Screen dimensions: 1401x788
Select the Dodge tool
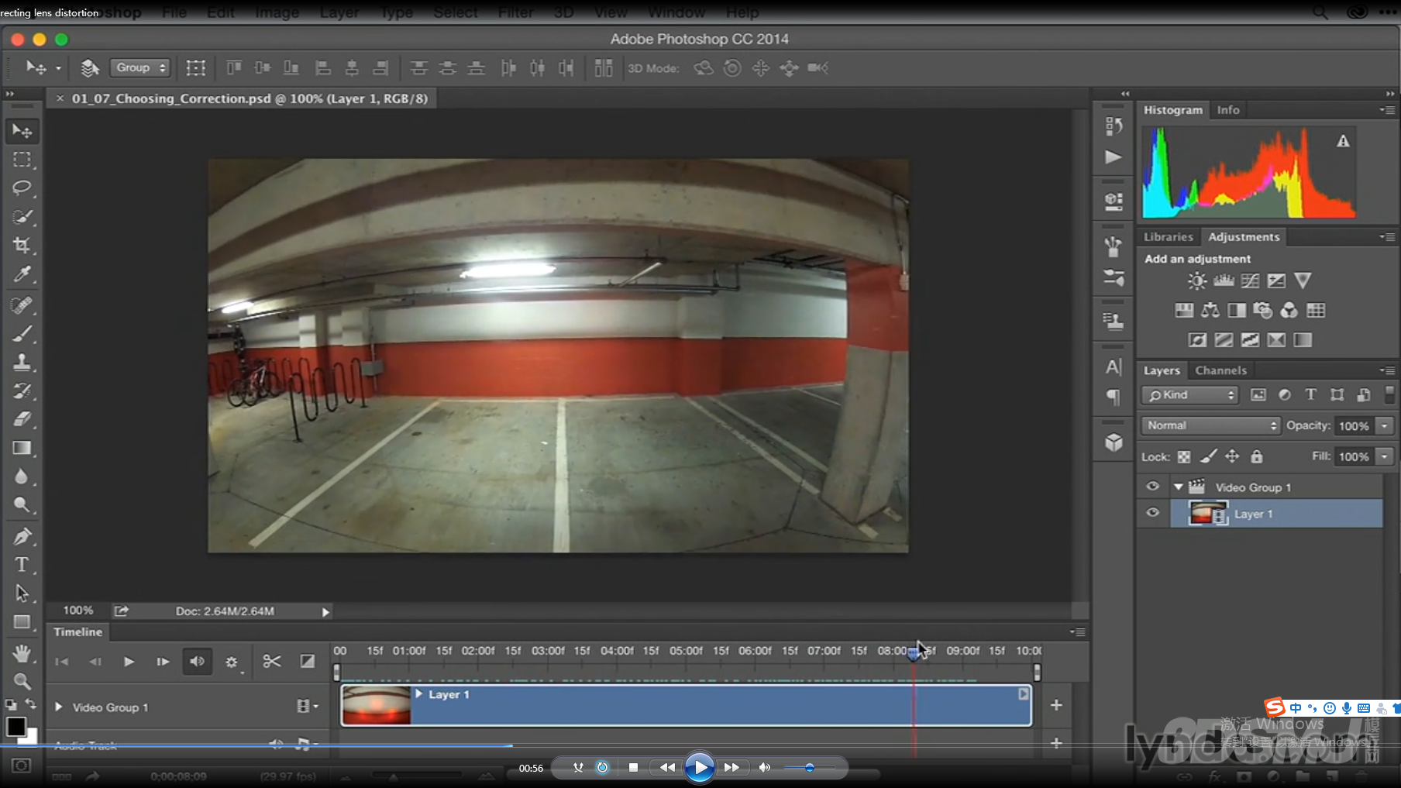coord(22,505)
